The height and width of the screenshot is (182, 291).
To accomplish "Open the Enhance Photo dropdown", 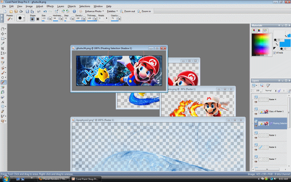I will click(x=94, y=11).
